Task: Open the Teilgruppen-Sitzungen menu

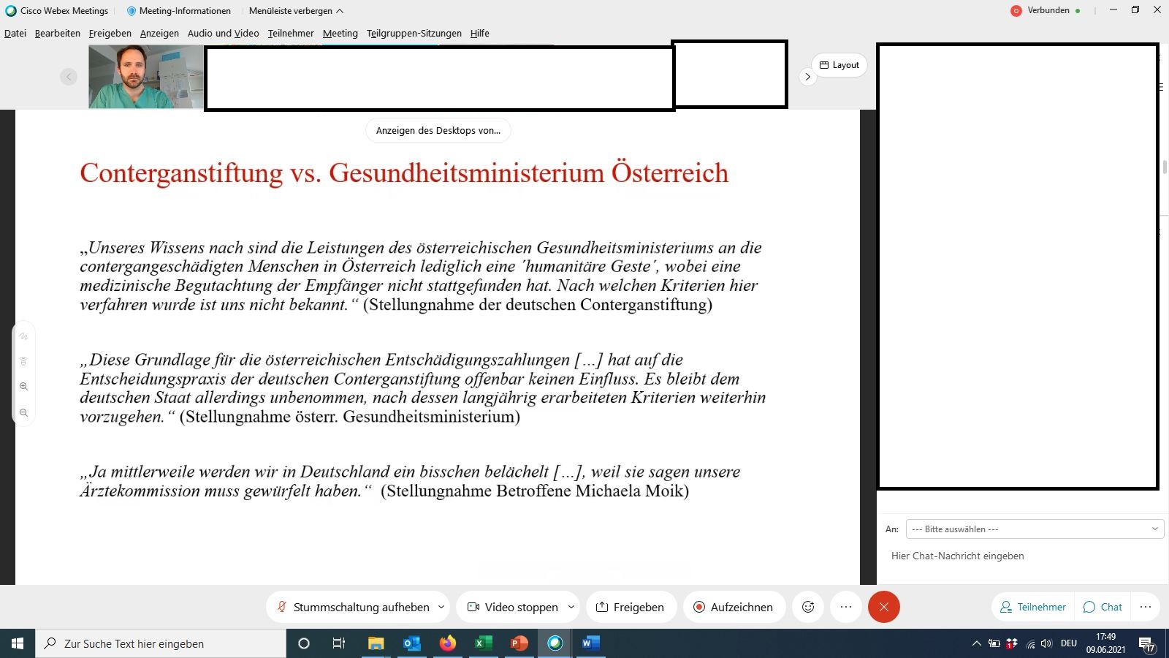Action: tap(414, 33)
